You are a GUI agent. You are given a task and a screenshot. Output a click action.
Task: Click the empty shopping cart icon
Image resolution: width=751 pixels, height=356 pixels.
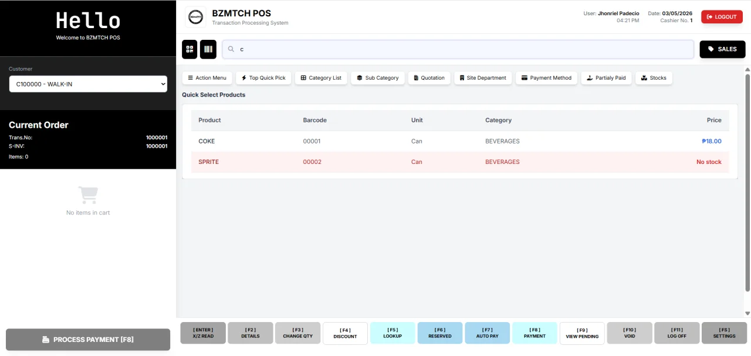88,195
